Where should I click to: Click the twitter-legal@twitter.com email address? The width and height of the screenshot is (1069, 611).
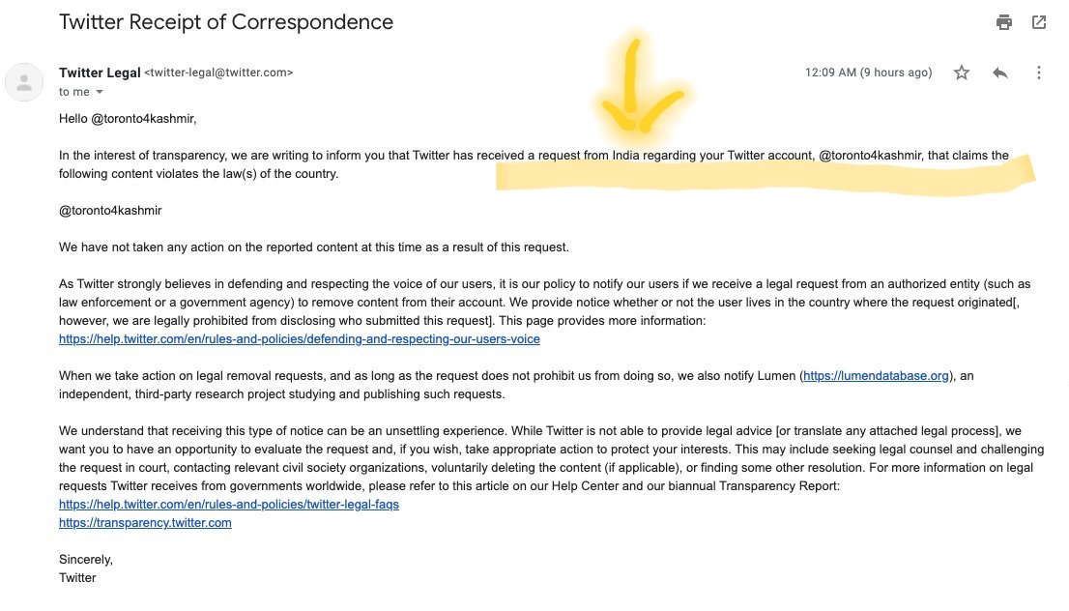218,73
